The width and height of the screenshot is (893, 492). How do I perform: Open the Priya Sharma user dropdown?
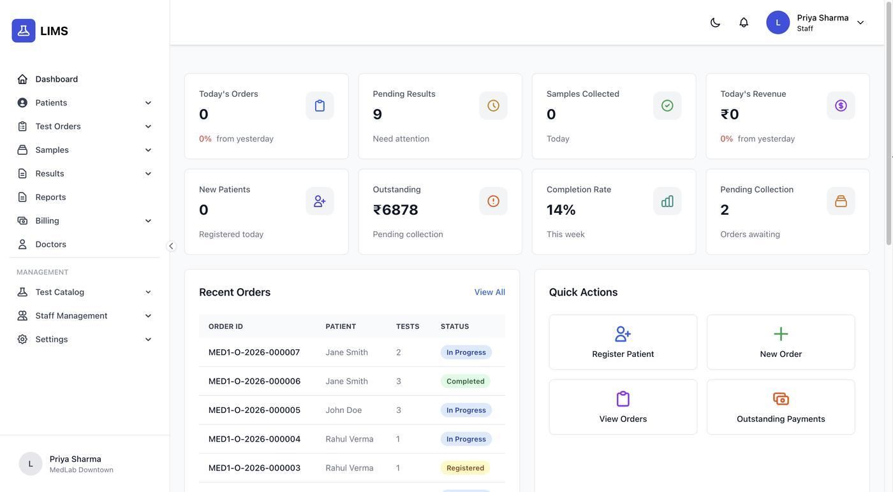860,22
